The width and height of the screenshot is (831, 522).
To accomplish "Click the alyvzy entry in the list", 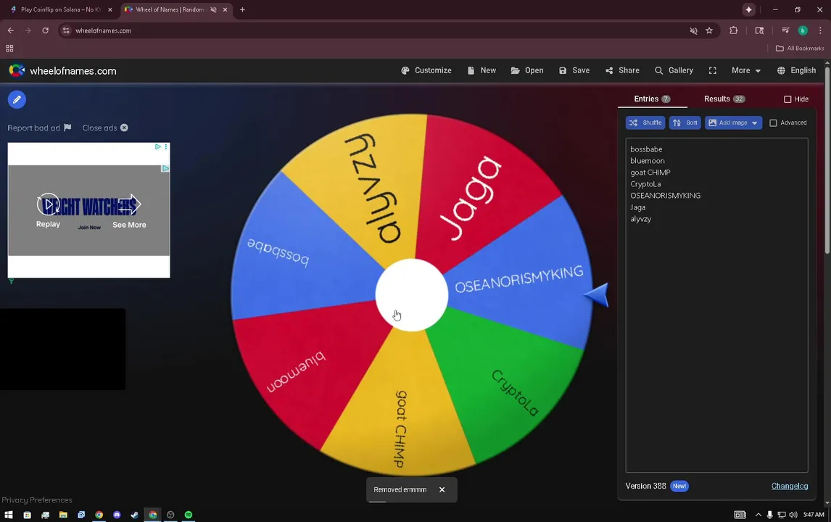I will point(641,220).
